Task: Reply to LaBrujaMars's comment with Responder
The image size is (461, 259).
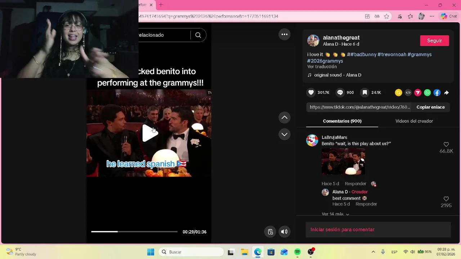Action: click(x=355, y=183)
